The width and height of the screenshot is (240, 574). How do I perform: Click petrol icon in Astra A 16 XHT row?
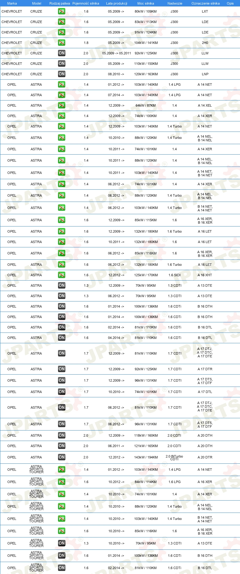[x=62, y=275]
